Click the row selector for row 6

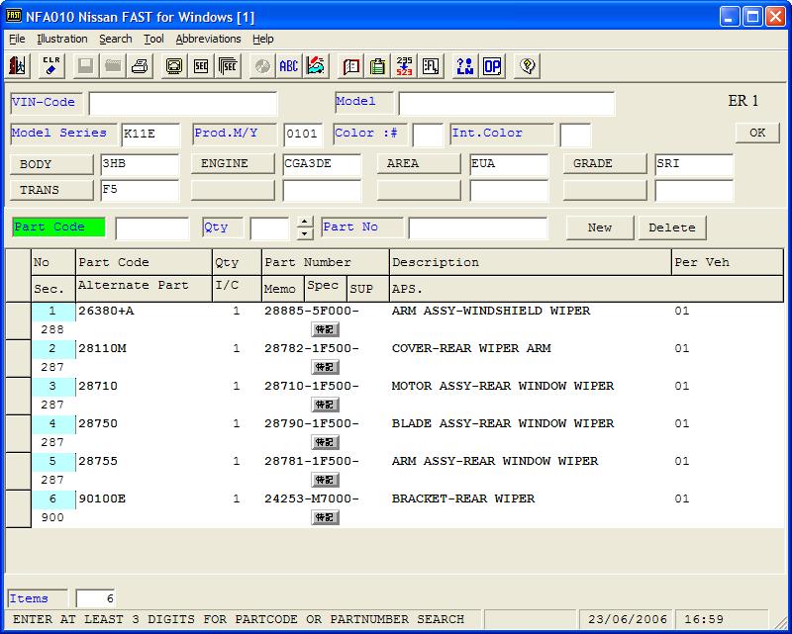click(18, 508)
